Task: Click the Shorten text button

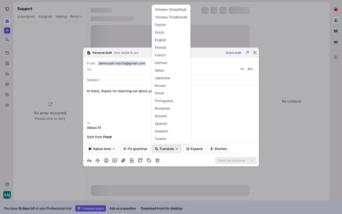Action: coord(218,149)
